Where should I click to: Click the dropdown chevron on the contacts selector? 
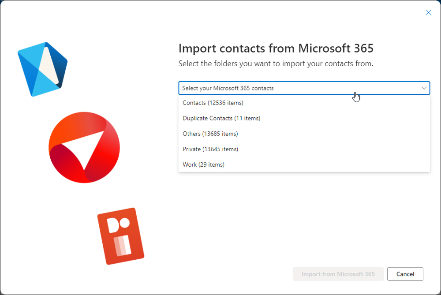[424, 88]
